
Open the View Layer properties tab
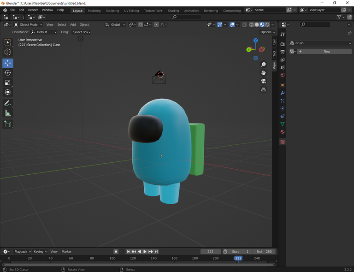(283, 59)
